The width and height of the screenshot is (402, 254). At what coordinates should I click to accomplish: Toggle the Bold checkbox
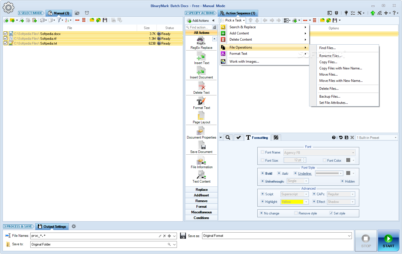[x=262, y=173]
